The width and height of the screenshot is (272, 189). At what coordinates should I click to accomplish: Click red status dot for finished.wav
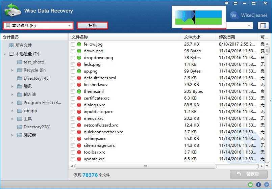(79, 85)
